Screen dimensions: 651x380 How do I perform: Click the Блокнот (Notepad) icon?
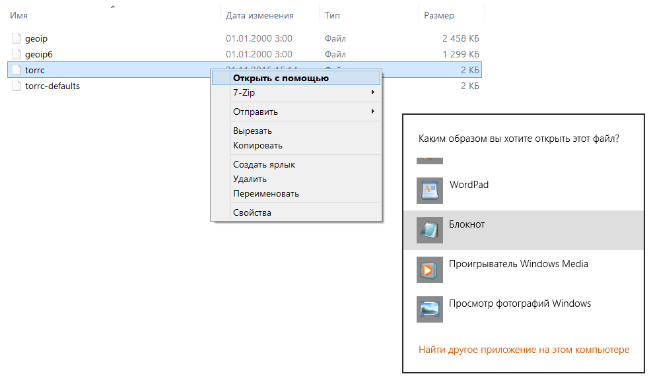tap(430, 230)
